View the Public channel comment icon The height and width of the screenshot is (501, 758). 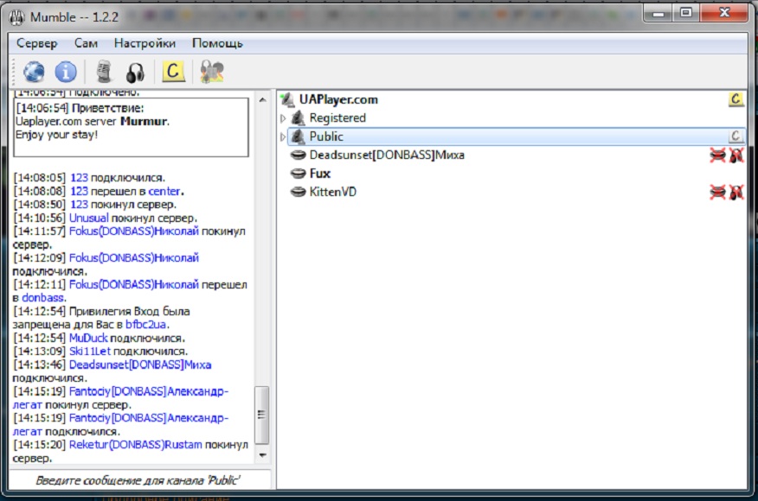coord(736,136)
